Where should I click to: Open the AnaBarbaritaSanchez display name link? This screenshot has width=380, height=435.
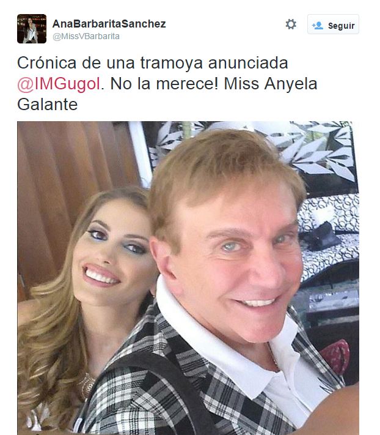coord(109,24)
